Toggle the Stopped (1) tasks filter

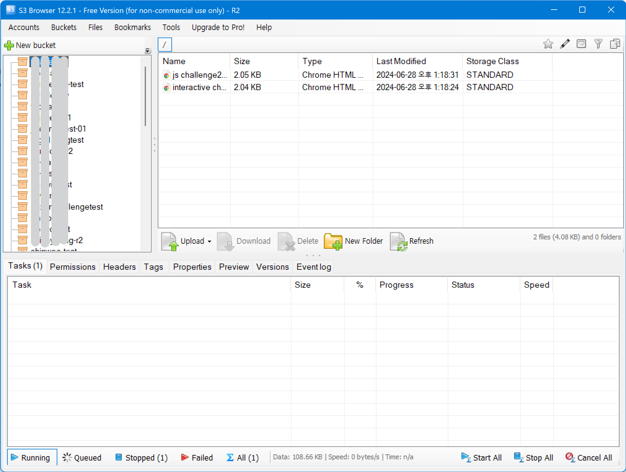(x=141, y=457)
